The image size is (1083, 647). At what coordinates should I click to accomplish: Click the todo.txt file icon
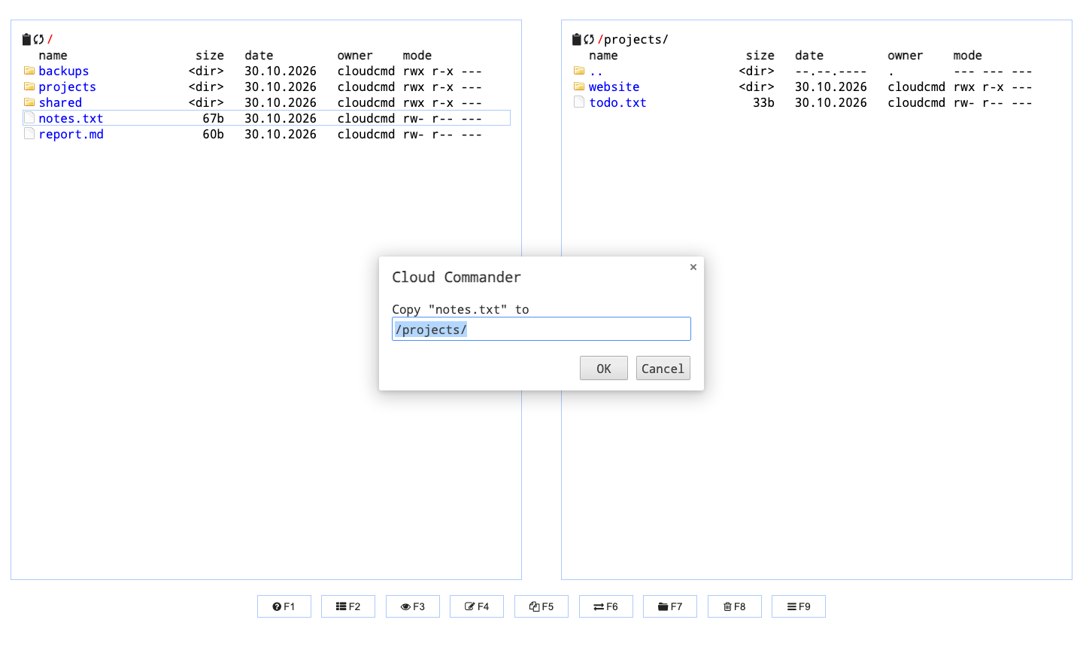point(579,102)
